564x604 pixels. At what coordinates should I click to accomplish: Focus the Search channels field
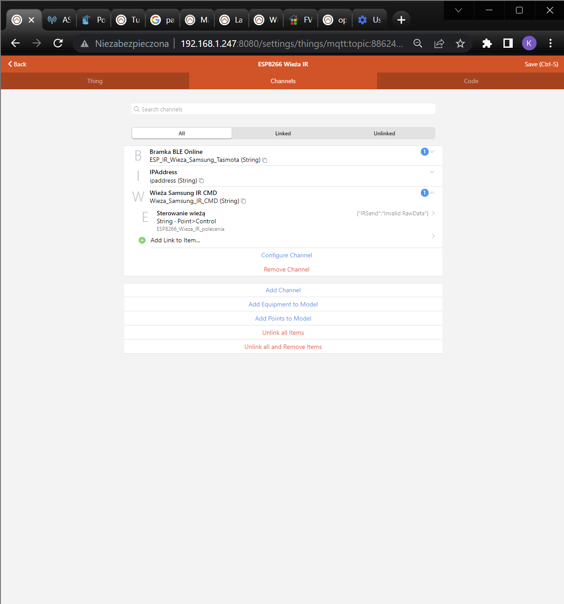click(283, 109)
